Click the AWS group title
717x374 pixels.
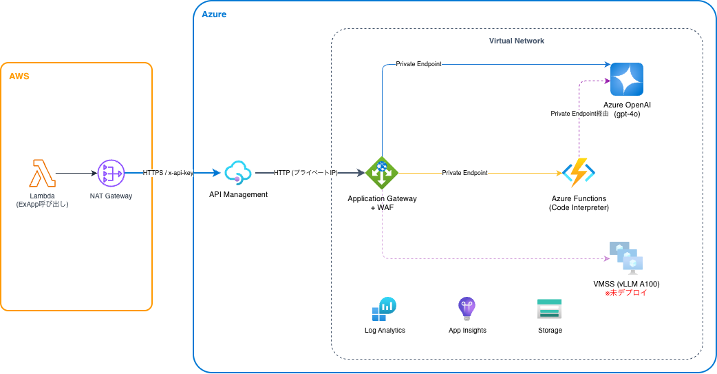pos(19,76)
